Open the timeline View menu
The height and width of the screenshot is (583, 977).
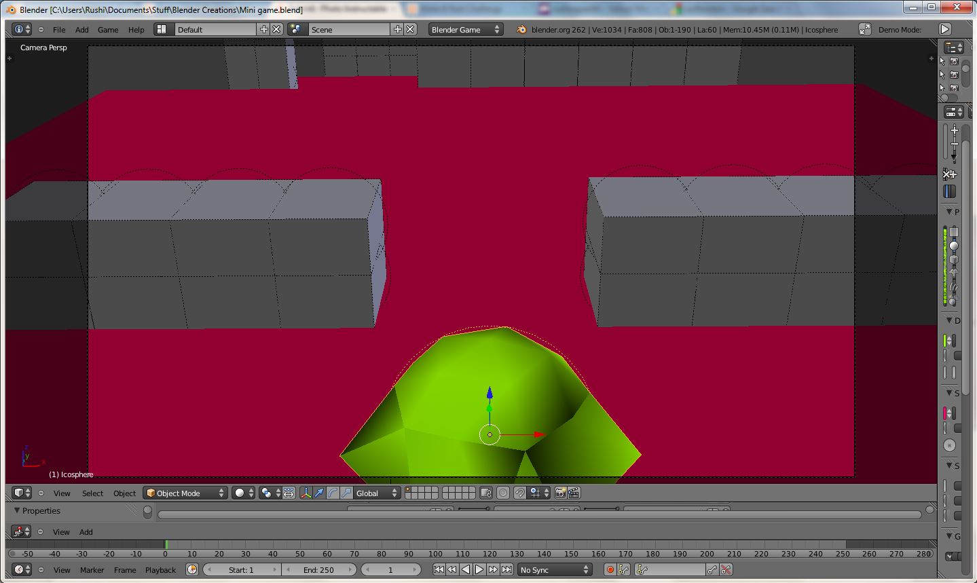[62, 570]
